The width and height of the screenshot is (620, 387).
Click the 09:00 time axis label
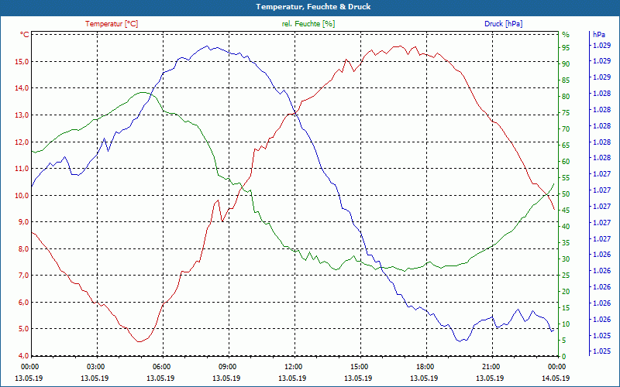(227, 367)
